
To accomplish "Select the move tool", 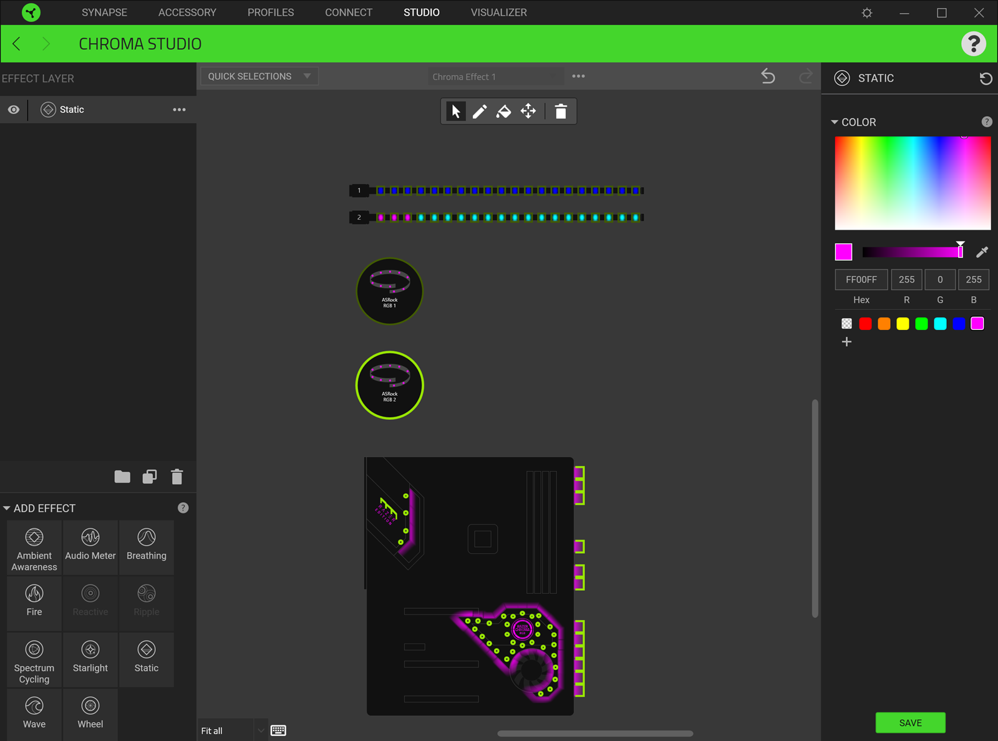I will coord(528,112).
